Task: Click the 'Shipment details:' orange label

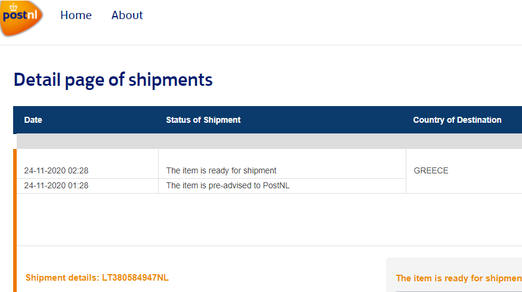Action: point(62,278)
